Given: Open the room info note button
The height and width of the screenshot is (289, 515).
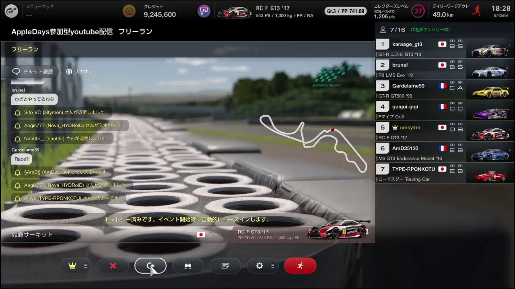Looking at the screenshot, I should tap(225, 266).
